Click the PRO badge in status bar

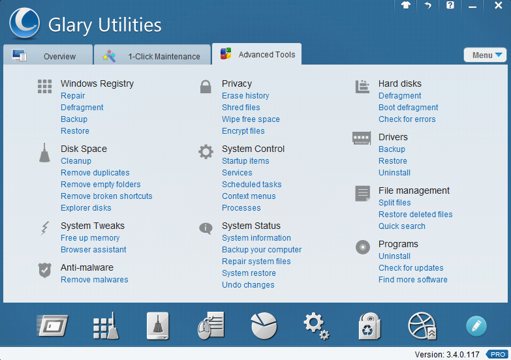(497, 354)
